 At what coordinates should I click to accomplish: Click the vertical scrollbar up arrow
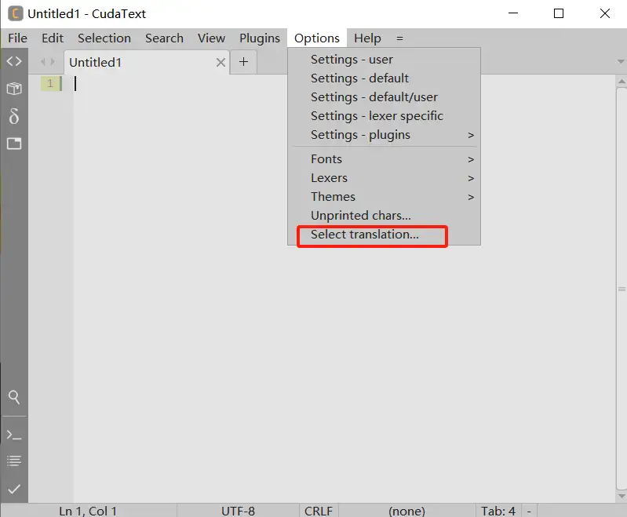click(x=621, y=81)
